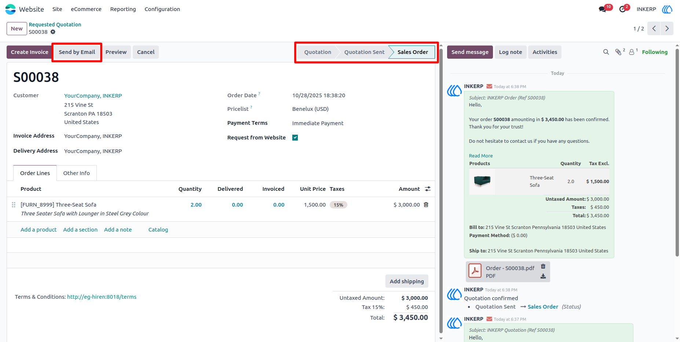Viewport: 680px width, 342px height.
Task: Open the Website app logo
Action: [11, 9]
